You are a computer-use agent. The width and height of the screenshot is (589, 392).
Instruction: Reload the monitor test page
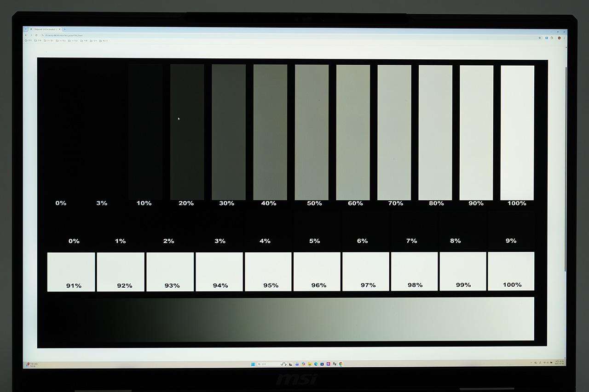[x=36, y=35]
